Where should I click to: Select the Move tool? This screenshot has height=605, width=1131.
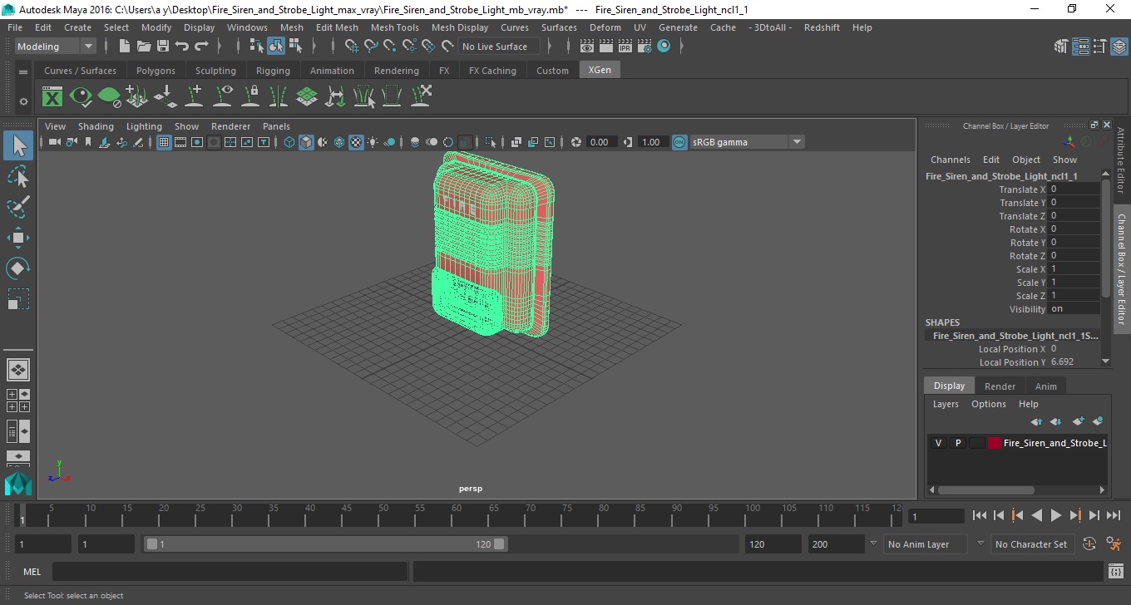18,238
